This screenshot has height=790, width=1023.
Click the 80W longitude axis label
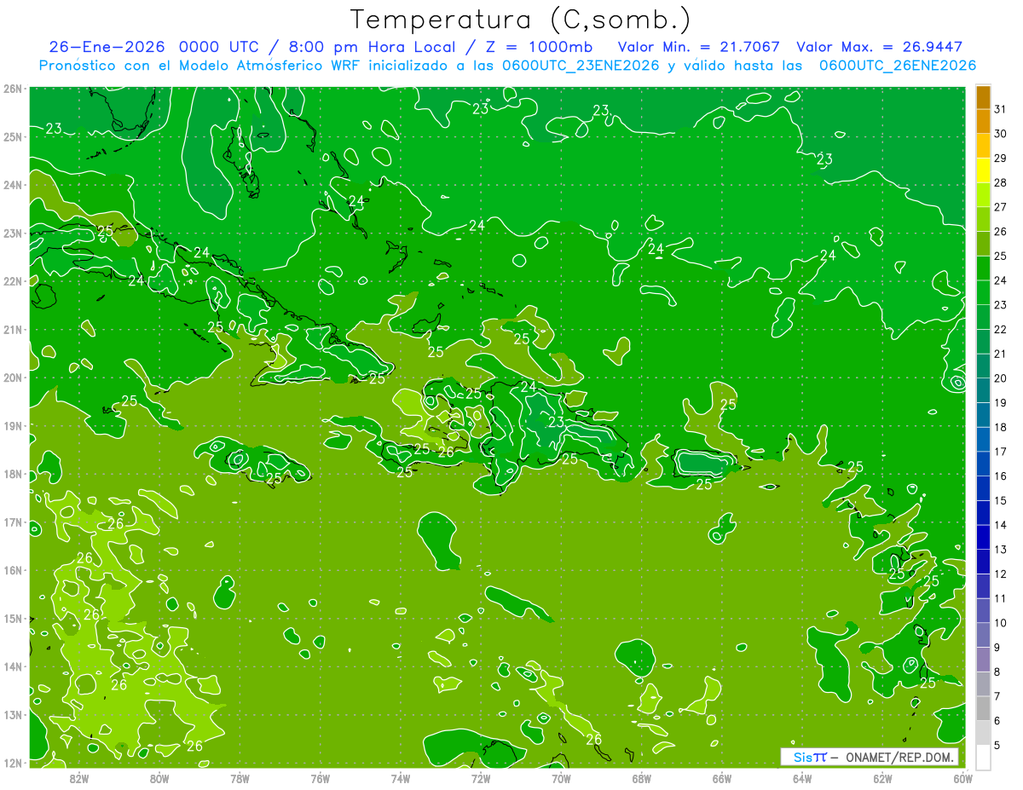point(159,778)
